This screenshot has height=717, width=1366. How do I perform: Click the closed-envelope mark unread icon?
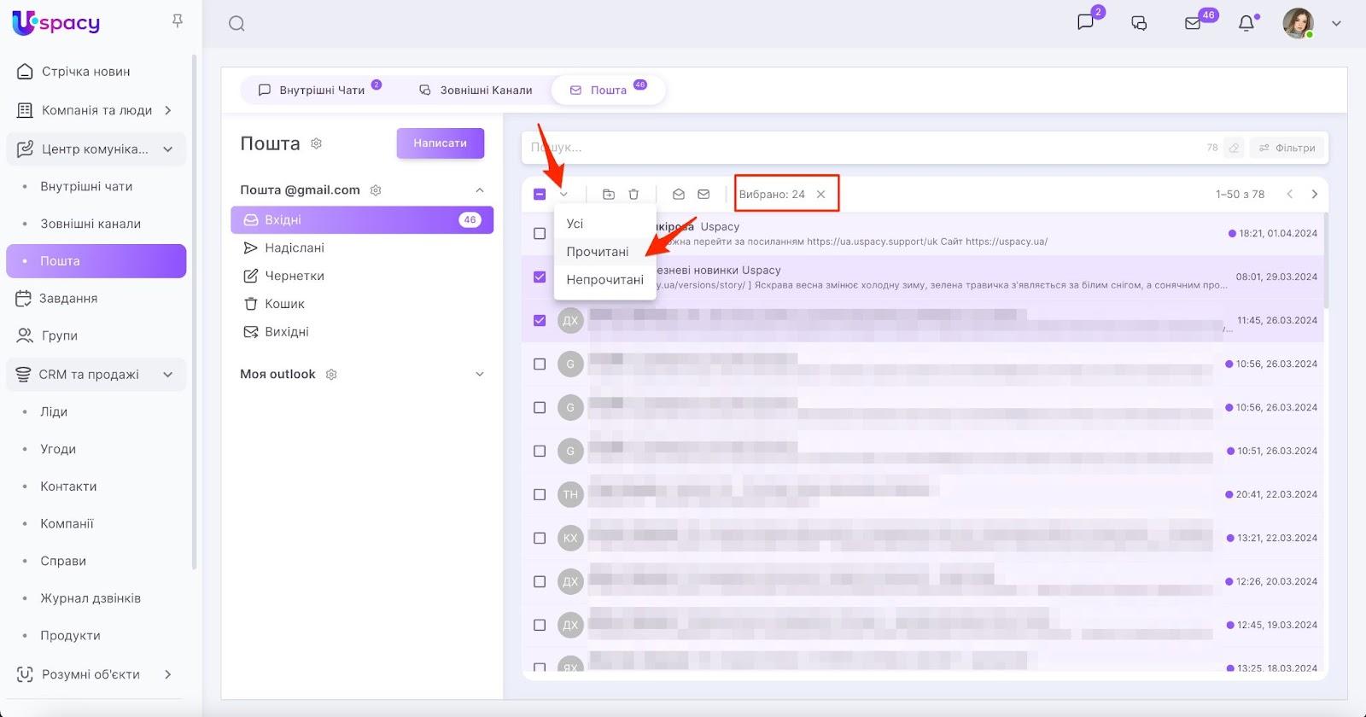[x=703, y=195]
